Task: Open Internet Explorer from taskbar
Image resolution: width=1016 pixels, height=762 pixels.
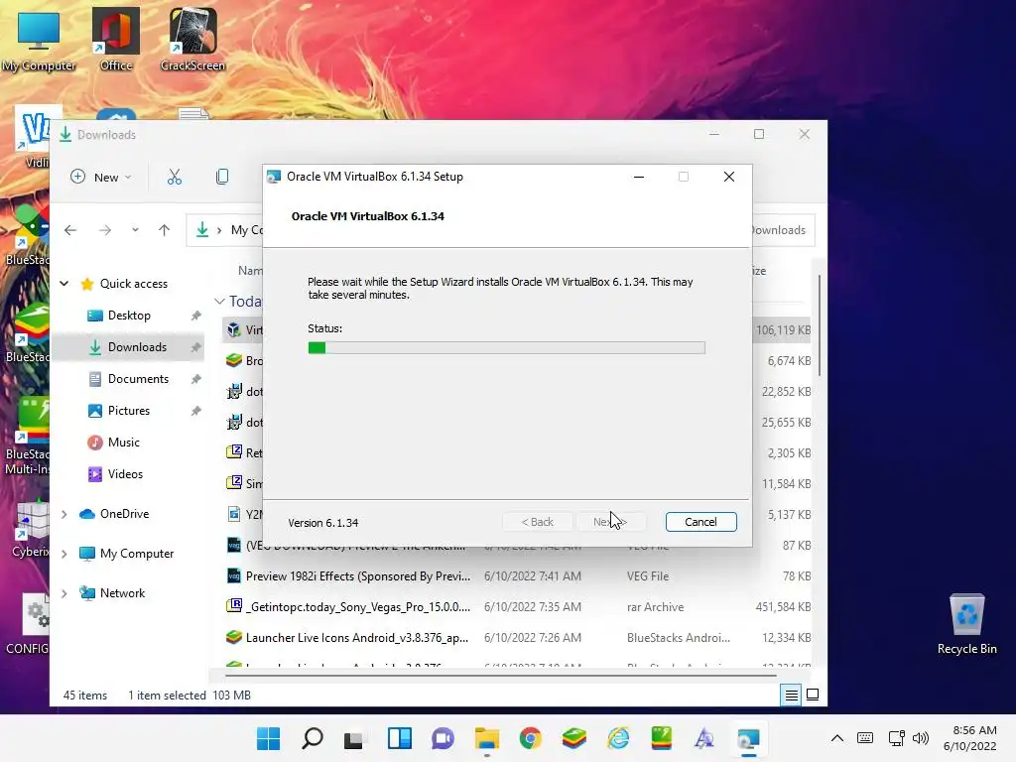Action: click(618, 738)
